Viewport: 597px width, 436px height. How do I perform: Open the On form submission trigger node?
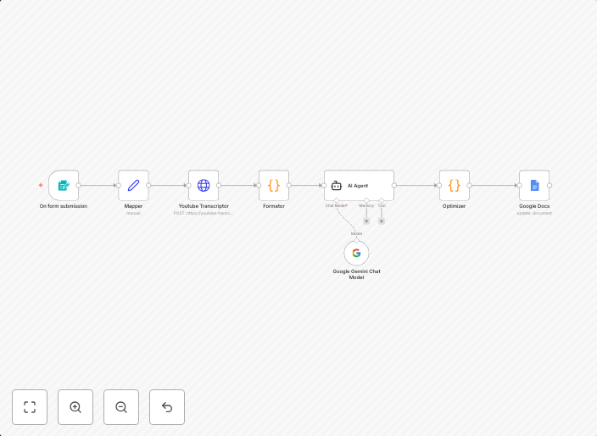point(64,185)
